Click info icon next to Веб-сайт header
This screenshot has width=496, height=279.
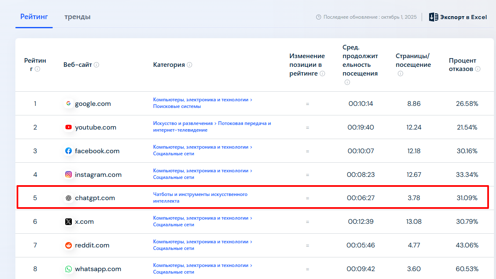96,65
